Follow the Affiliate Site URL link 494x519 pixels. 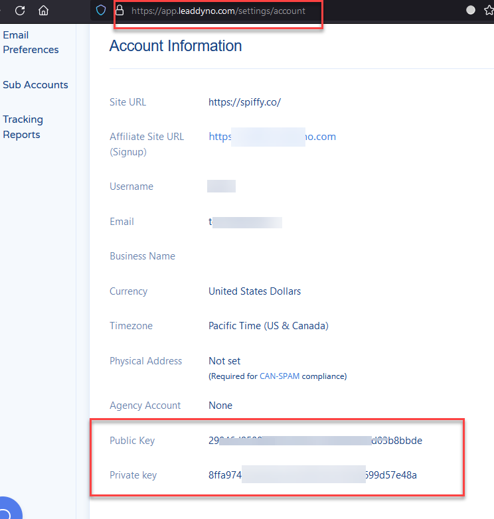point(272,136)
